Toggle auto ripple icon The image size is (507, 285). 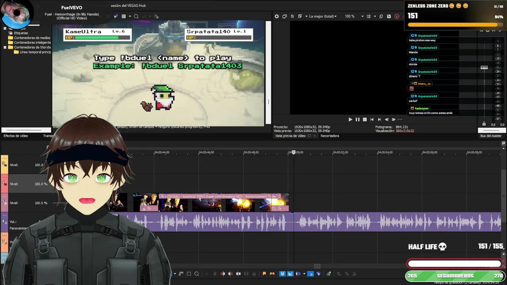tap(298, 274)
